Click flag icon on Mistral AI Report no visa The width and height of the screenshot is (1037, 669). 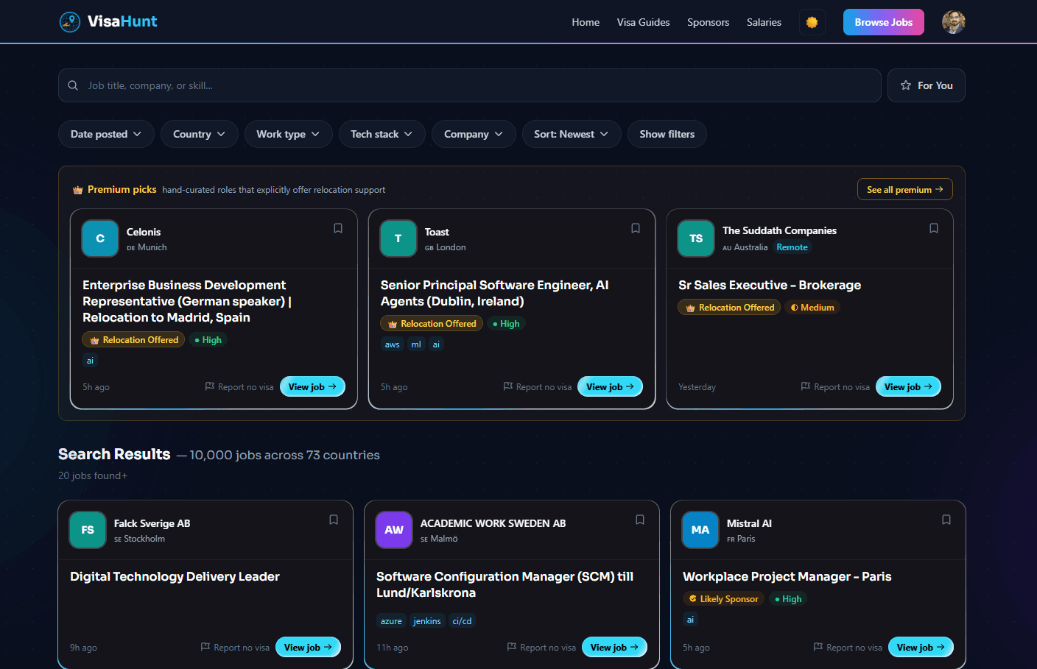click(x=818, y=647)
